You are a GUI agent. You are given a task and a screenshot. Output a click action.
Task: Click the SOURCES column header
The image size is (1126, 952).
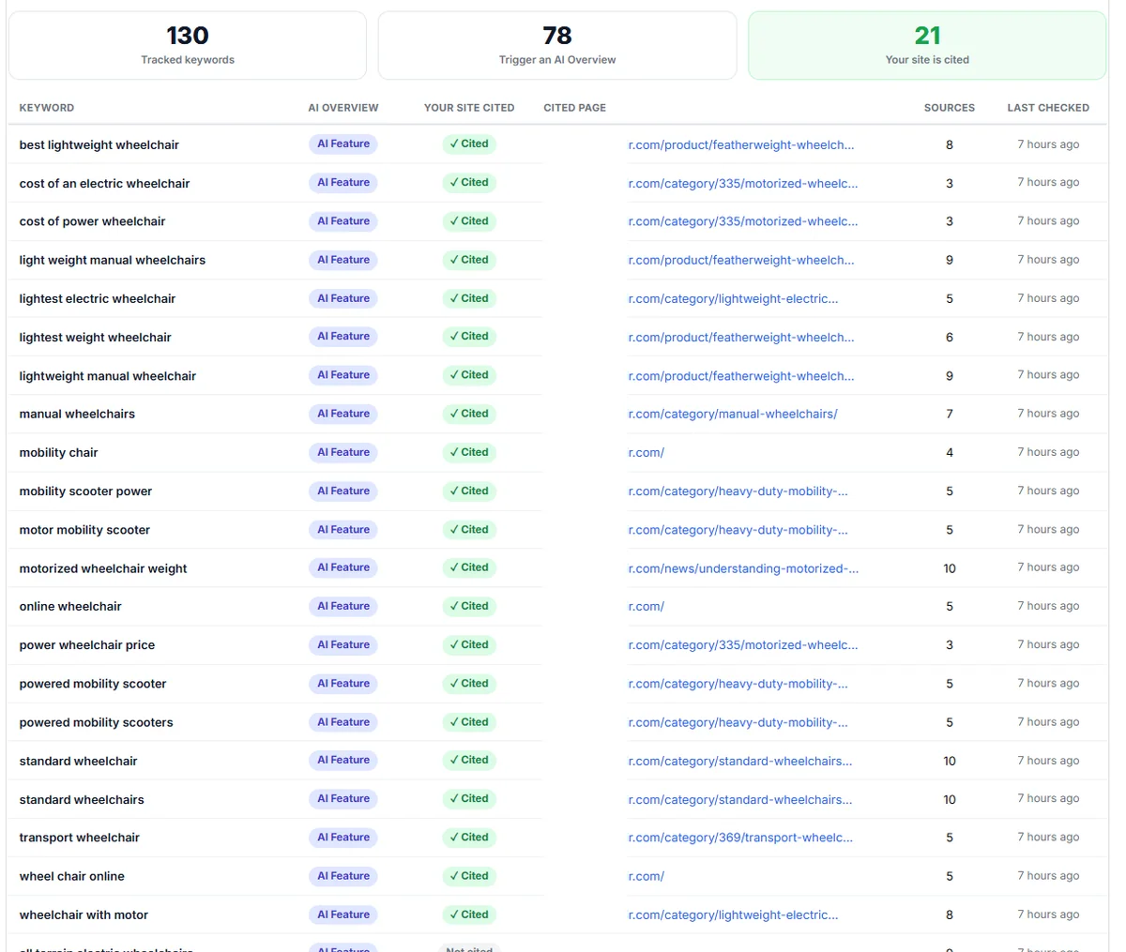click(x=950, y=108)
